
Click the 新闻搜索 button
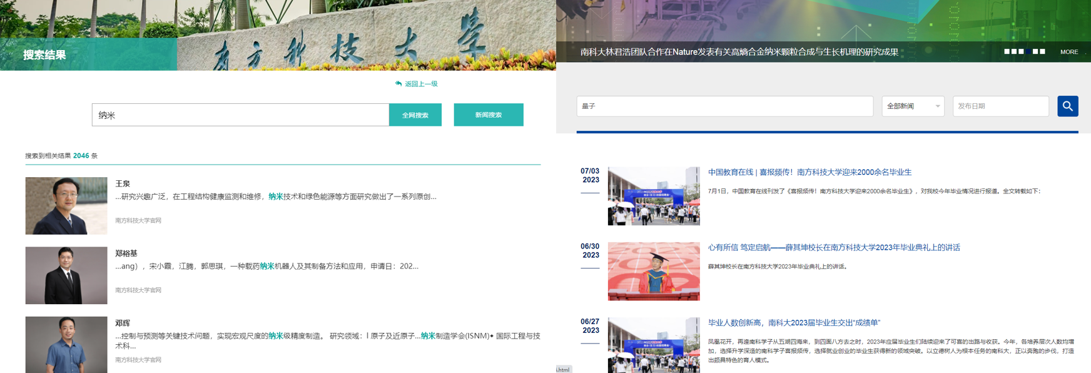[489, 115]
